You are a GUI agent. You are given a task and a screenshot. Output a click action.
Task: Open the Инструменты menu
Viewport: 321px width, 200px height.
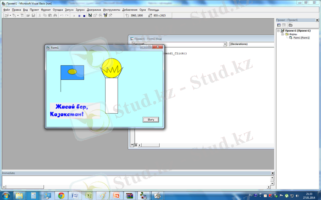(111, 9)
